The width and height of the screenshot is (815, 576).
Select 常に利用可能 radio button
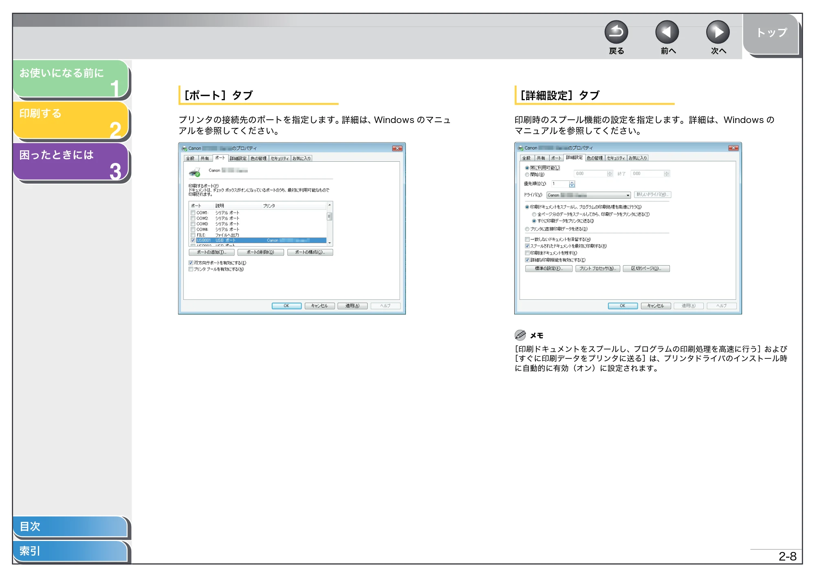527,168
